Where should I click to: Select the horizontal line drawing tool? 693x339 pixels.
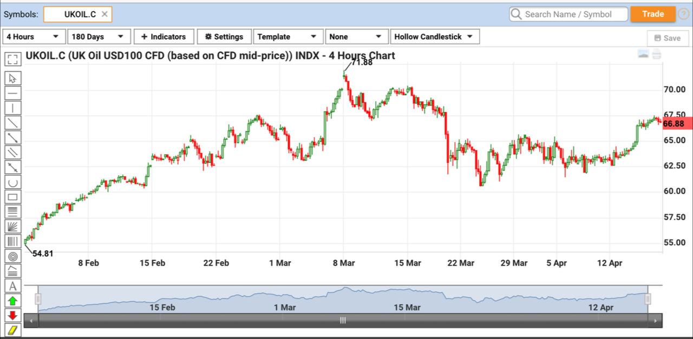pos(13,93)
